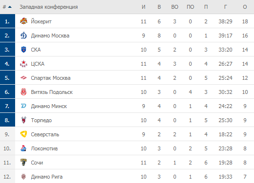Sort by rank using the # arrow

tap(7, 7)
